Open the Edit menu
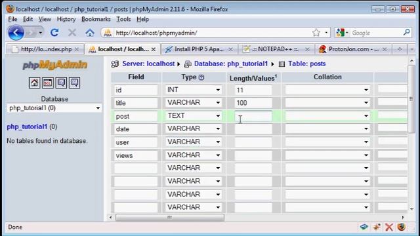Image resolution: width=420 pixels, height=236 pixels. pyautogui.click(x=28, y=19)
